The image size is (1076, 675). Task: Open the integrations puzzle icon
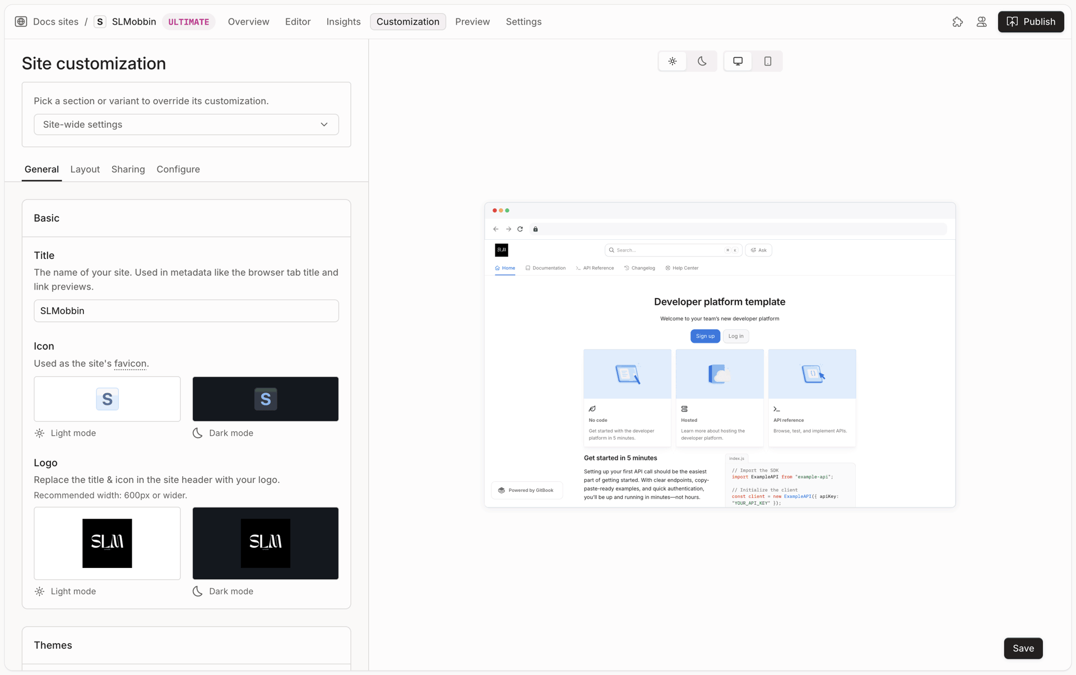(957, 22)
